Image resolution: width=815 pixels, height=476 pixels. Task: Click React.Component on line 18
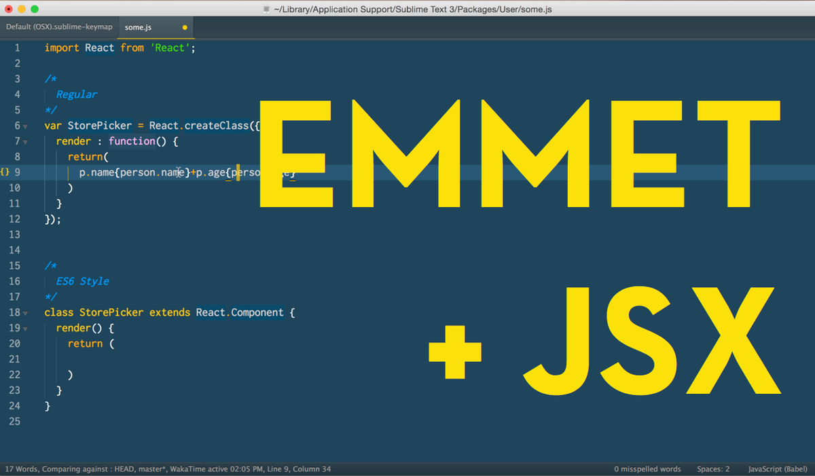point(240,312)
